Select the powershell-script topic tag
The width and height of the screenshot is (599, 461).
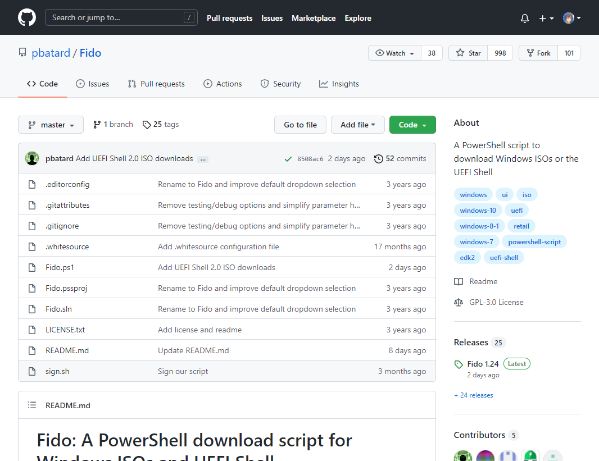point(534,241)
